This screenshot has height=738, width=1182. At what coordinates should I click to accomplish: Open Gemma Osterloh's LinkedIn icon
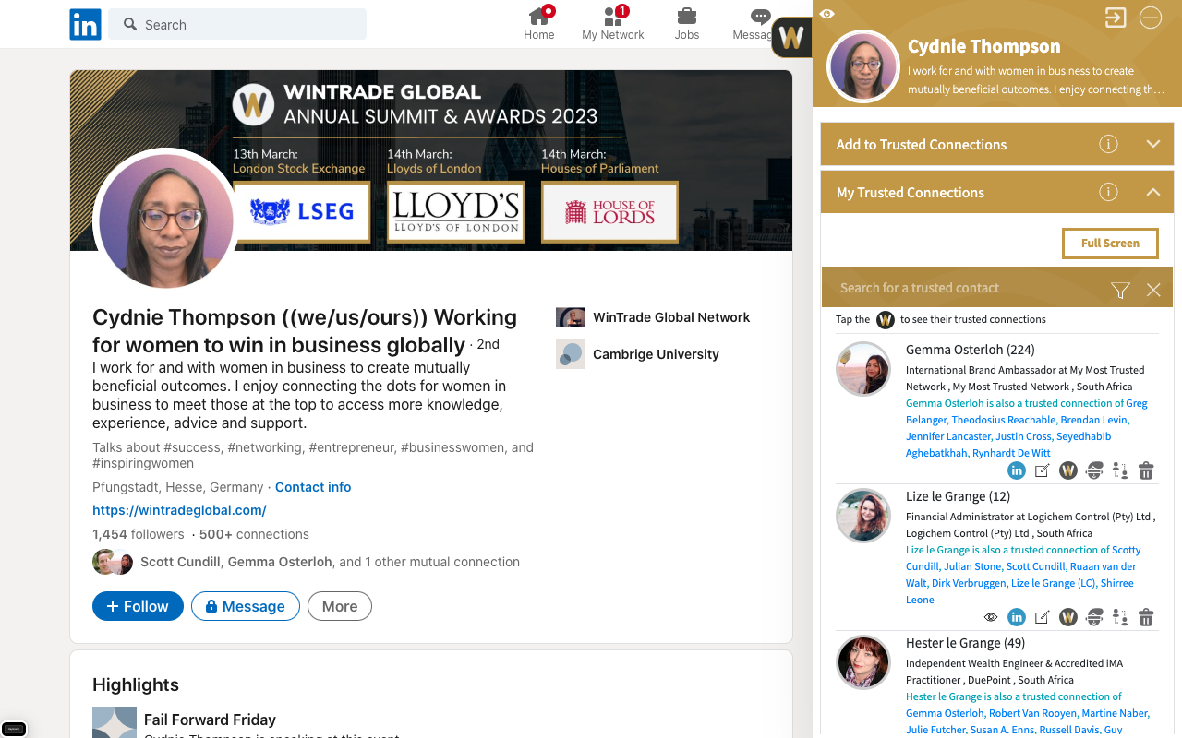[1017, 470]
